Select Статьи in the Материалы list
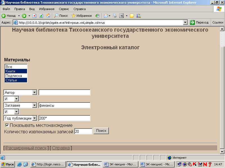The width and height of the screenshot is (225, 168). coord(16,80)
